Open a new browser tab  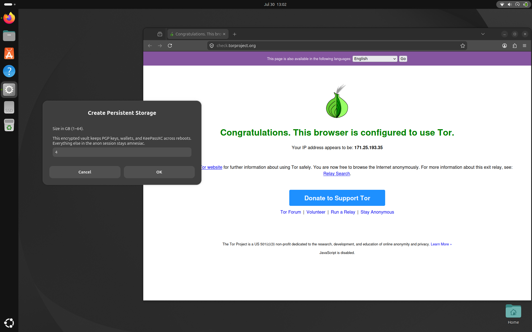point(235,34)
